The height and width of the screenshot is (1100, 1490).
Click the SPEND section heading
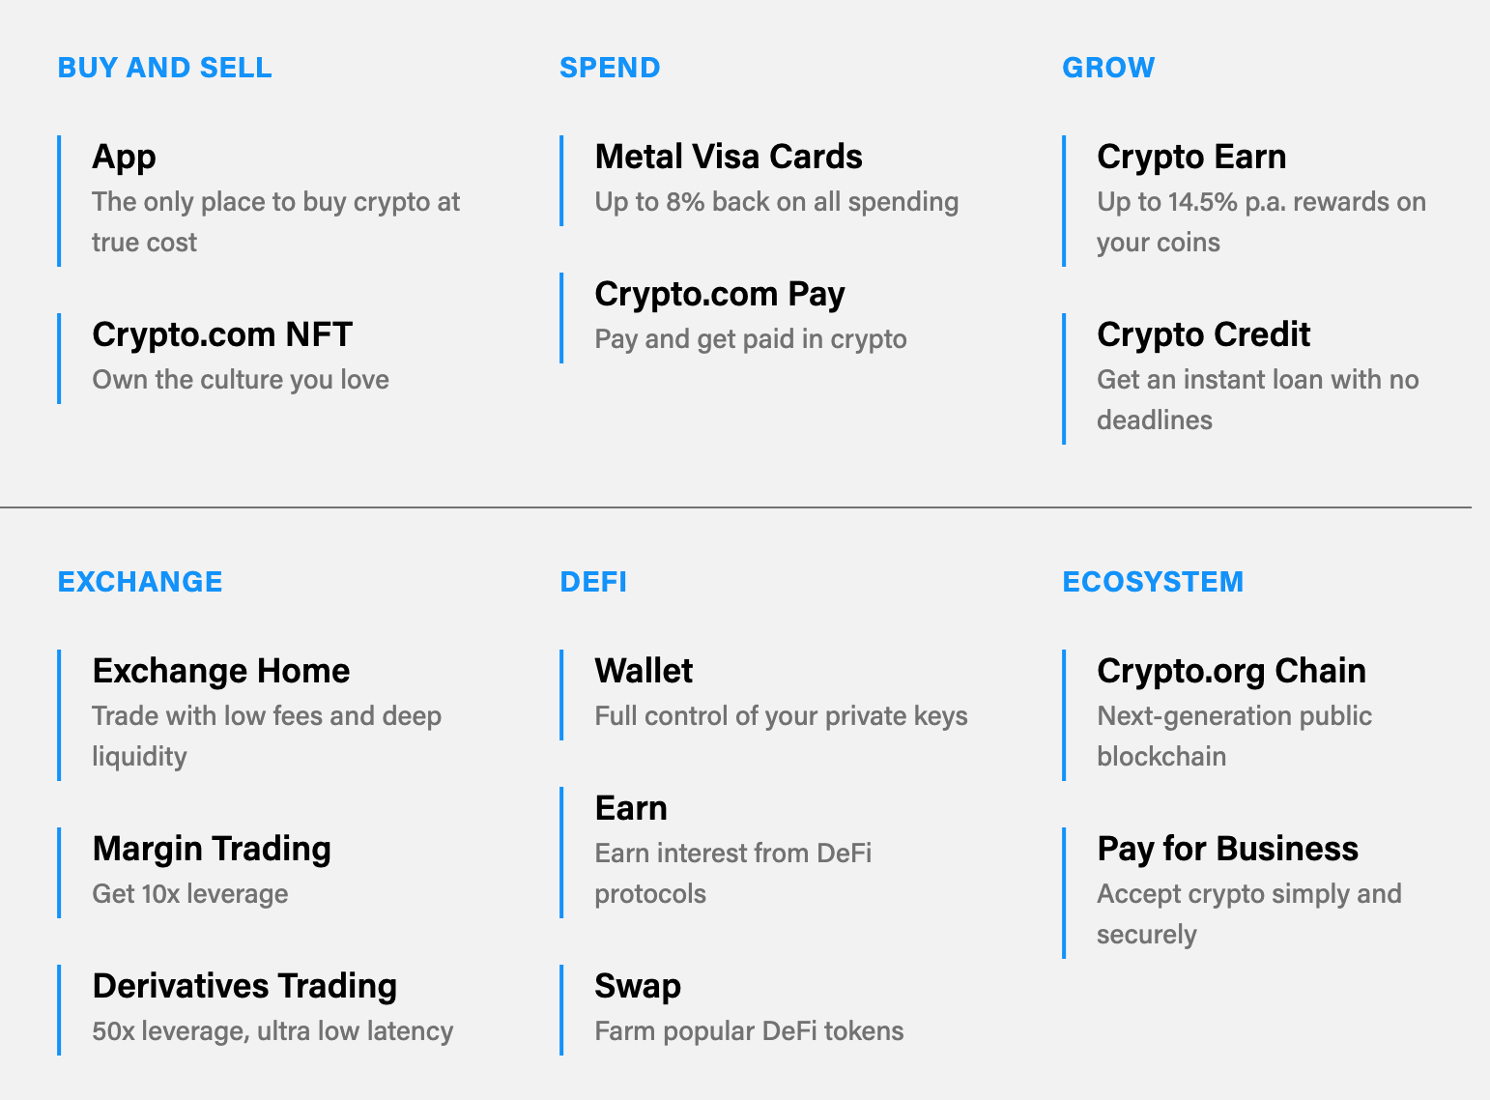(x=610, y=68)
